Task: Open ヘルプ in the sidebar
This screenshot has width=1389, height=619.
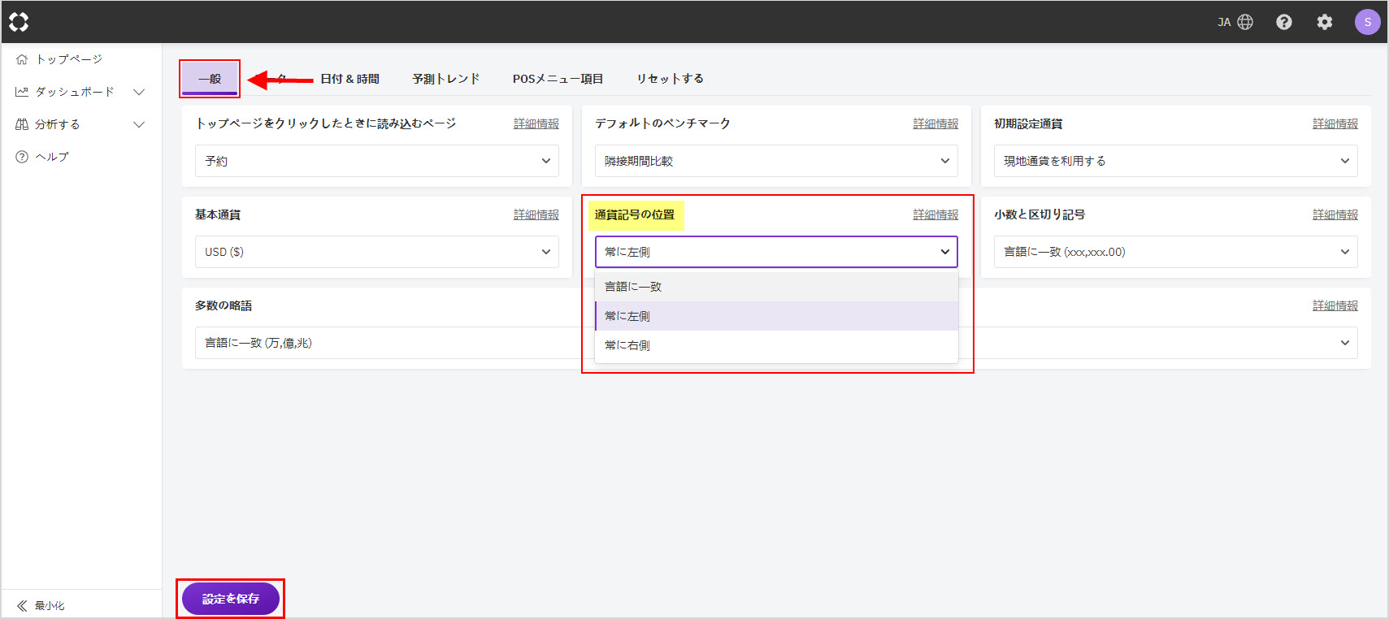Action: (52, 157)
